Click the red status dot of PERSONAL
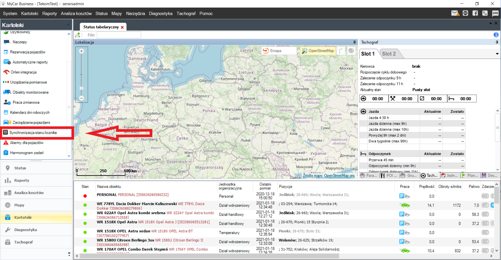The image size is (501, 260). (85, 196)
